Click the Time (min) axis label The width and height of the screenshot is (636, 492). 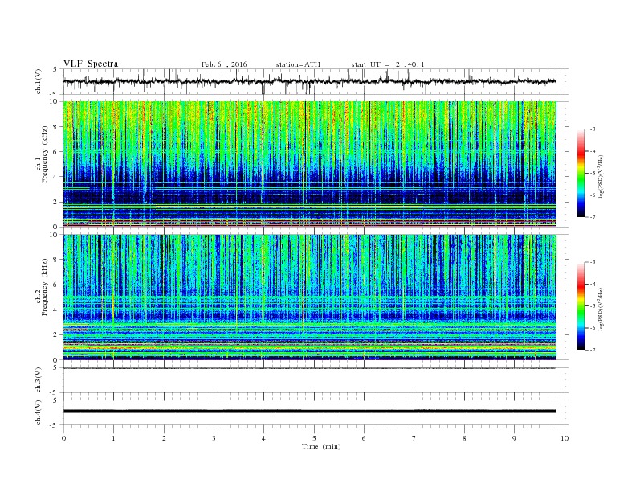tap(321, 446)
